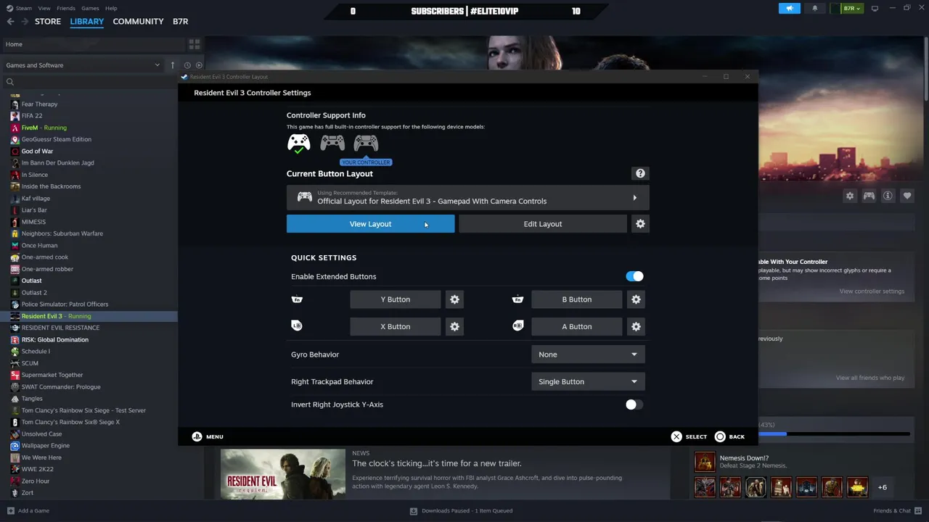Switch to Big Picture mode icon
929x522 pixels.
click(x=875, y=8)
